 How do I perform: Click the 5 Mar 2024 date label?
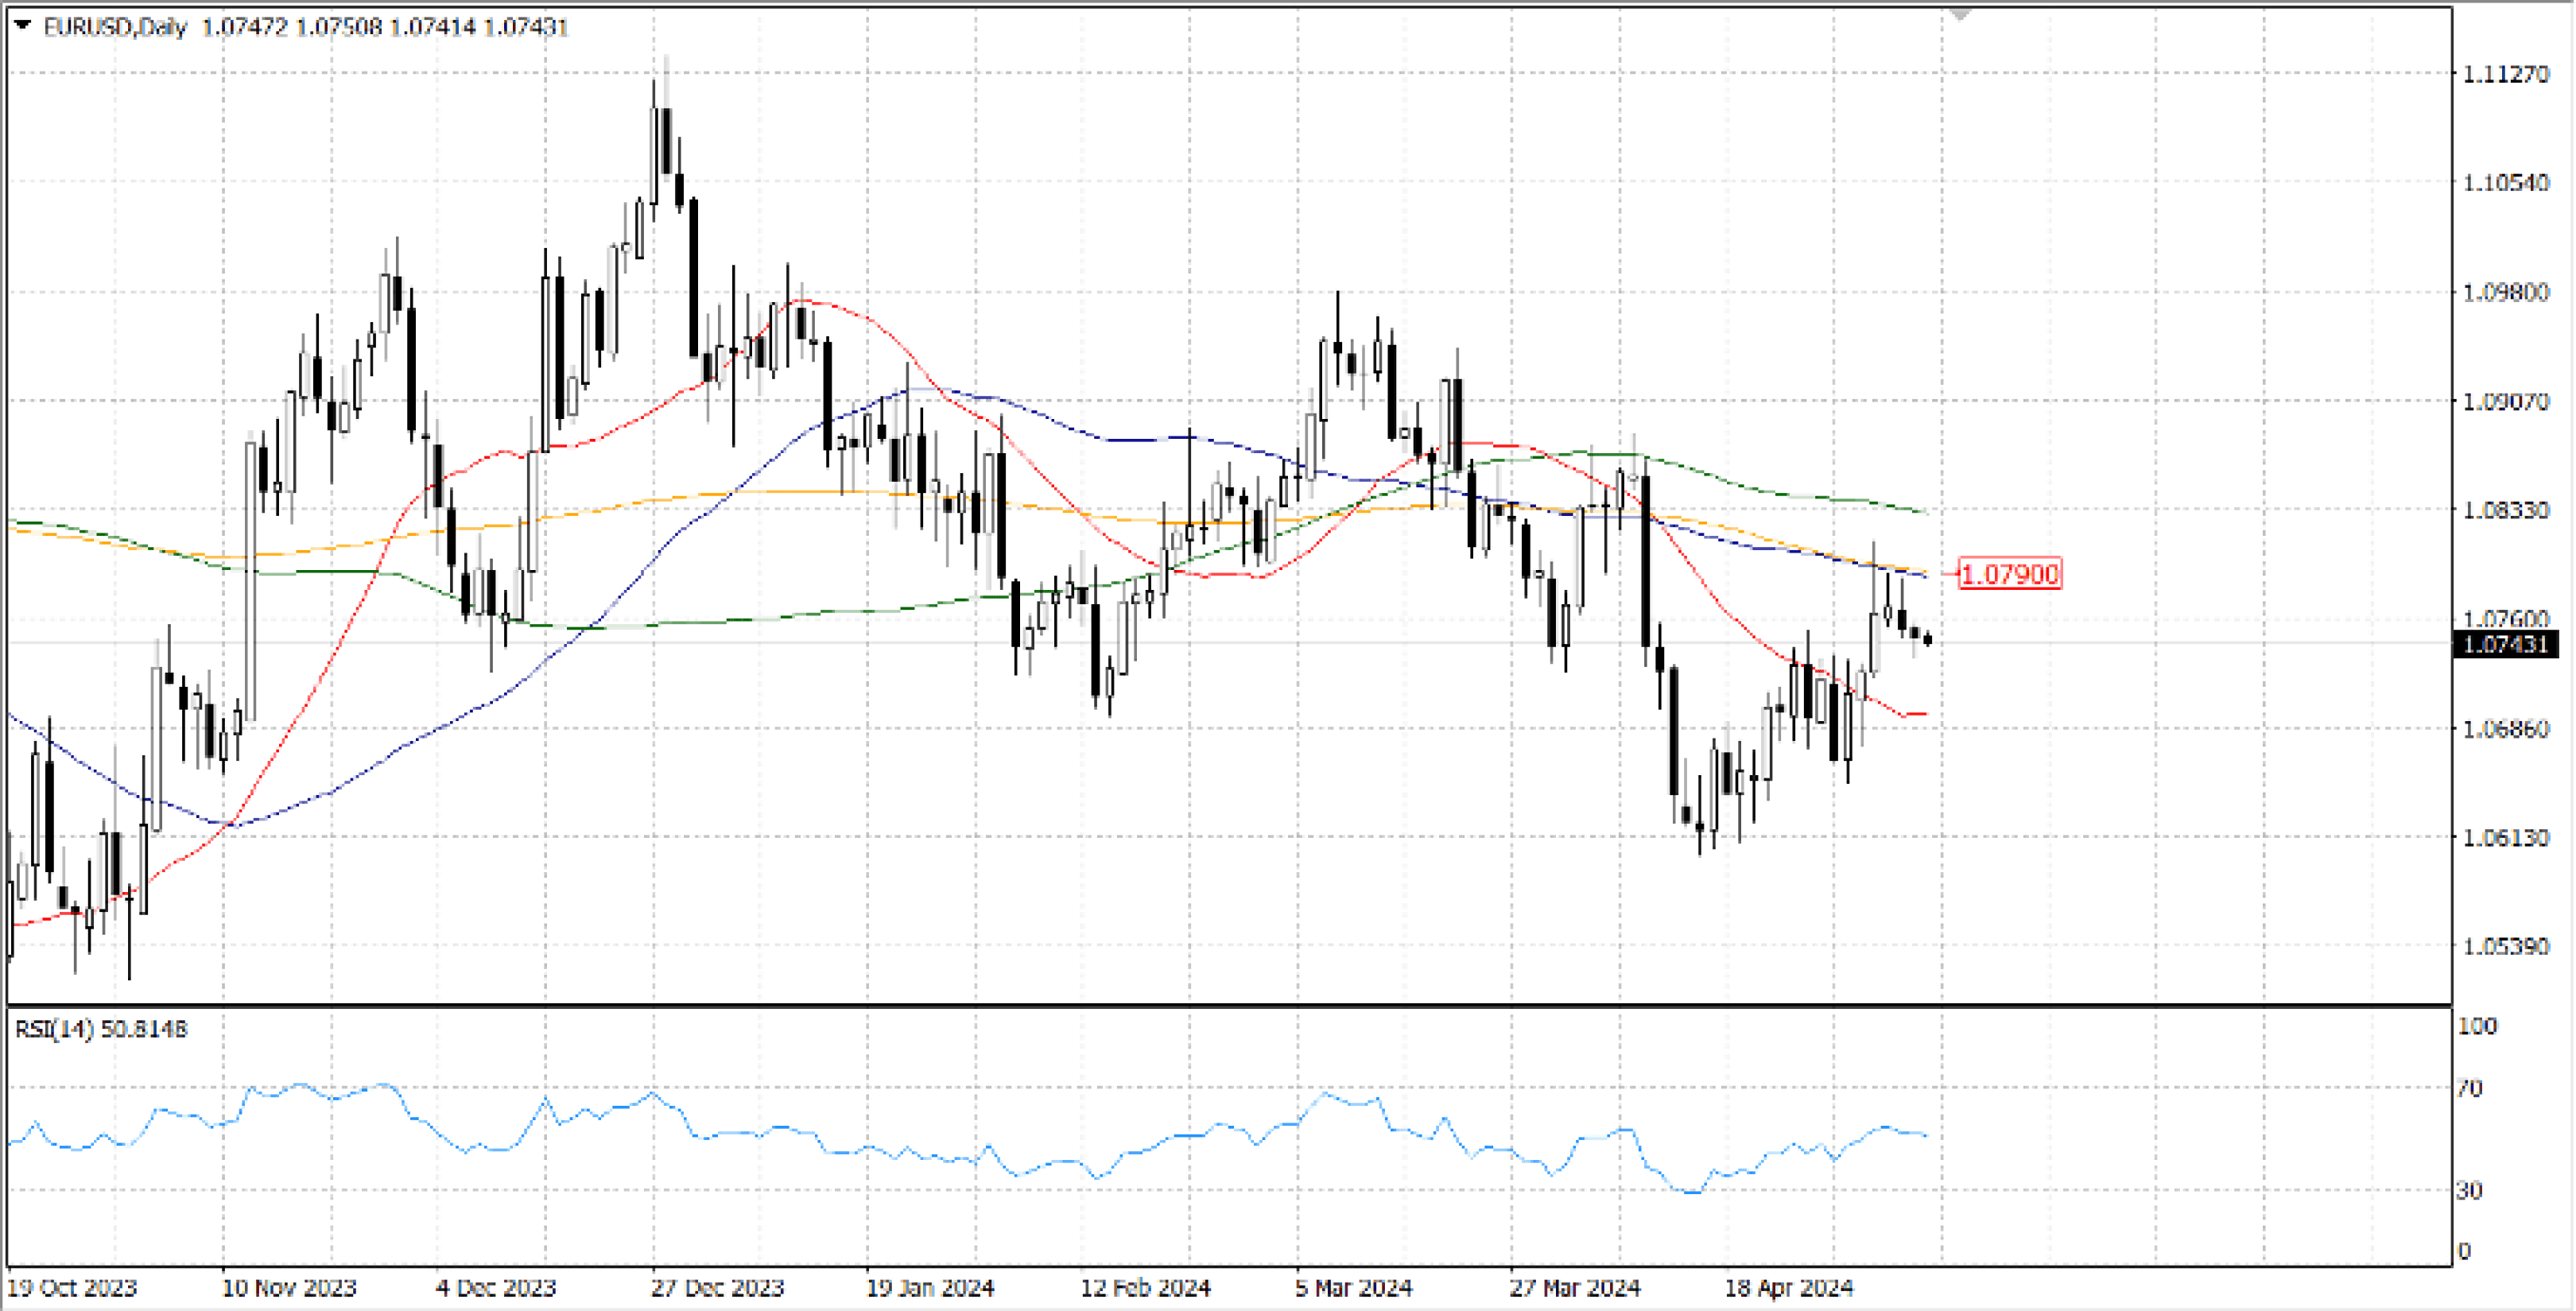[1353, 1288]
